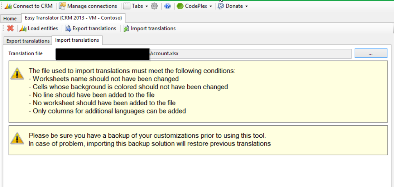Open help via blue question icon
Screen dimensions: 394x187
pos(167,6)
